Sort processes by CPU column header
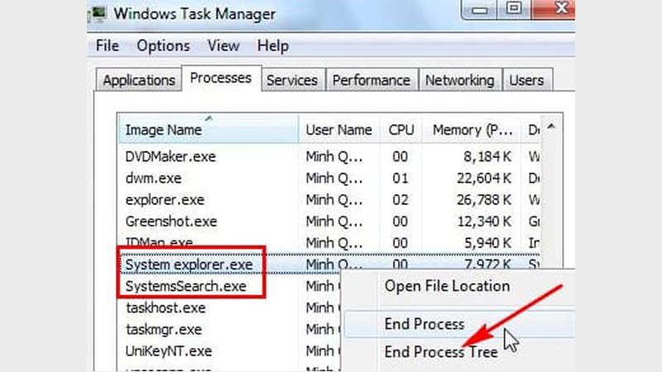 [x=401, y=130]
